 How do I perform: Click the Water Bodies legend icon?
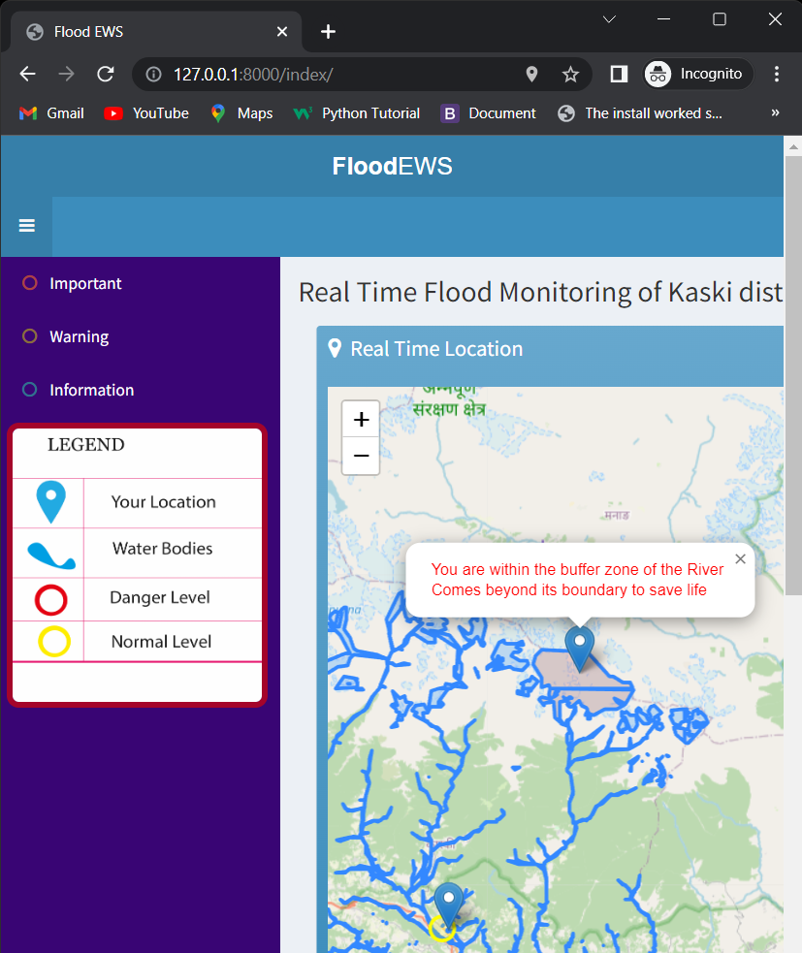point(51,556)
